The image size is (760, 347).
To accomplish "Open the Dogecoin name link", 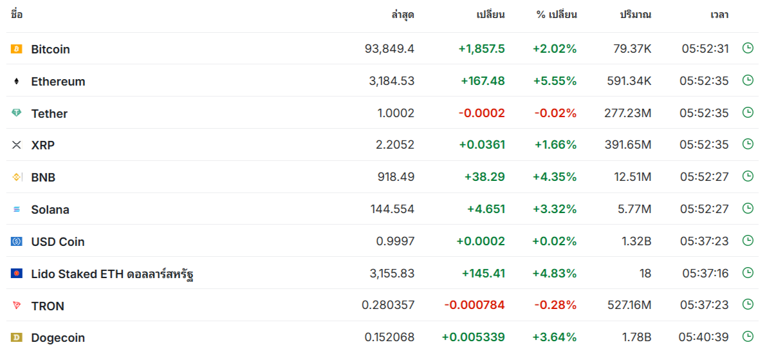I will [58, 338].
